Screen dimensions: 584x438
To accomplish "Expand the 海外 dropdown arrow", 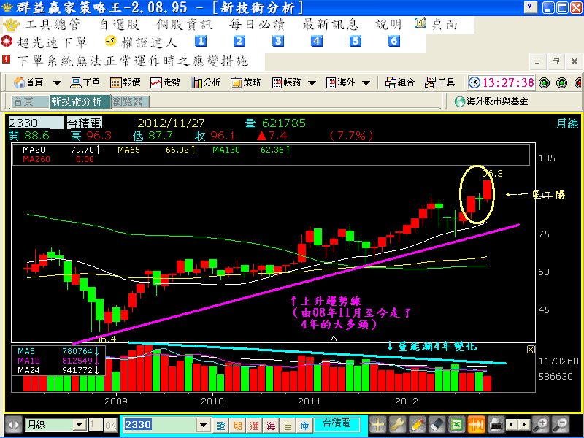I will point(366,82).
